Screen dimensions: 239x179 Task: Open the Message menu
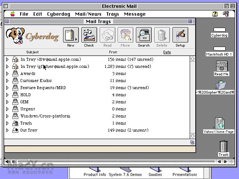point(135,14)
